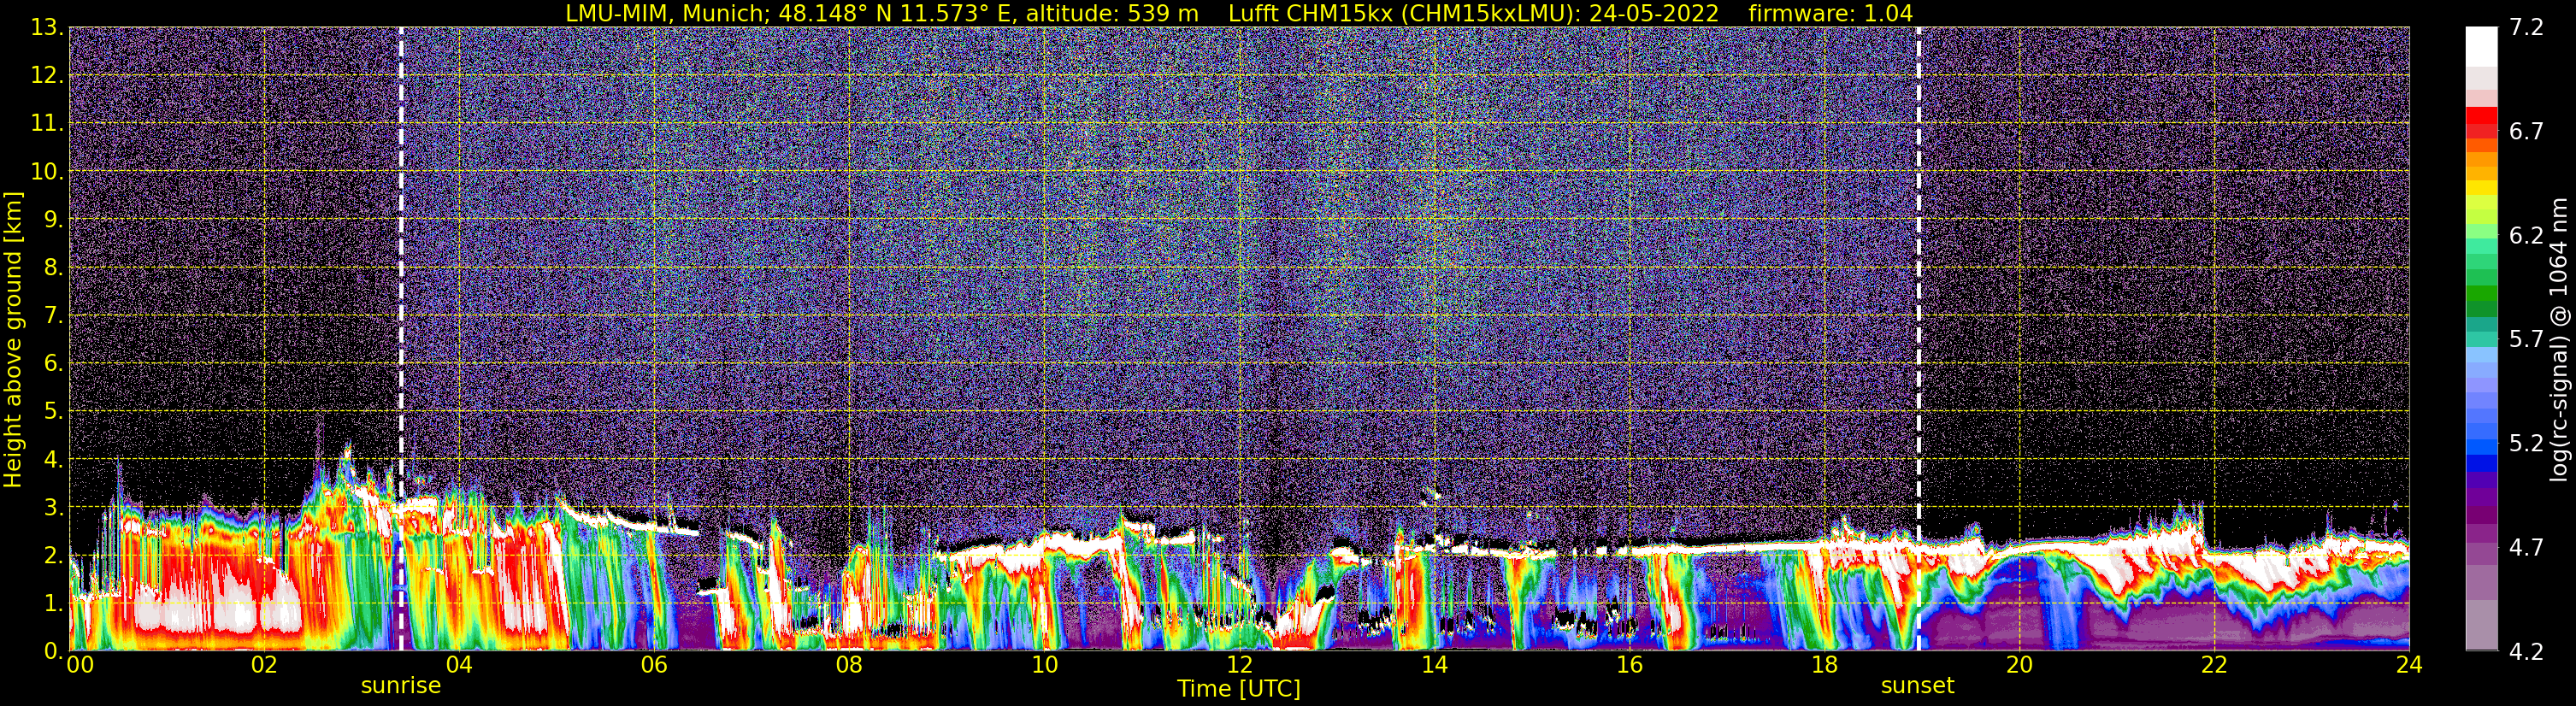Click the time axis tick '10'
Screen dimensions: 2576x706
click(x=1044, y=665)
